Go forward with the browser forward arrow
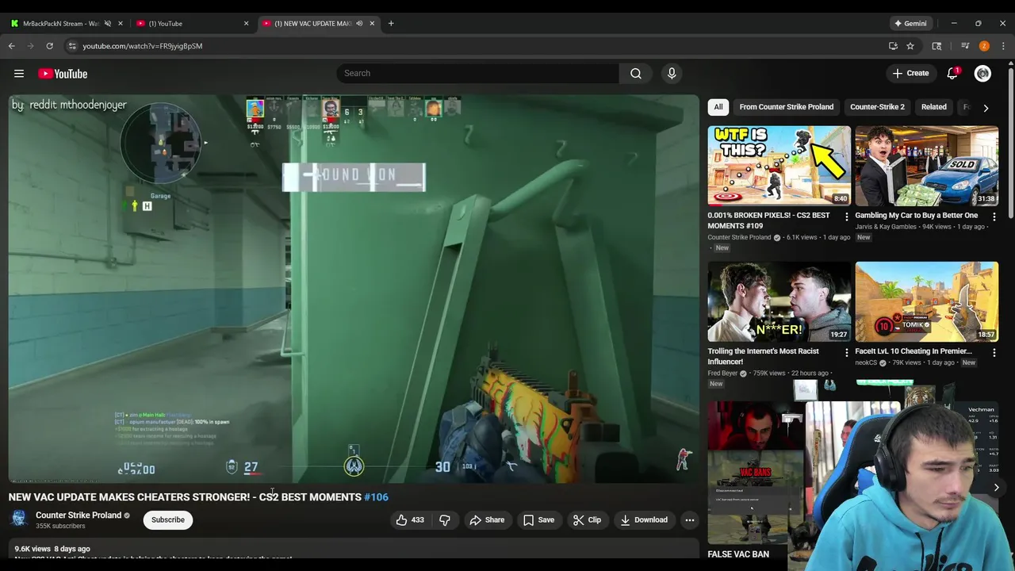The height and width of the screenshot is (571, 1015). pyautogui.click(x=31, y=46)
